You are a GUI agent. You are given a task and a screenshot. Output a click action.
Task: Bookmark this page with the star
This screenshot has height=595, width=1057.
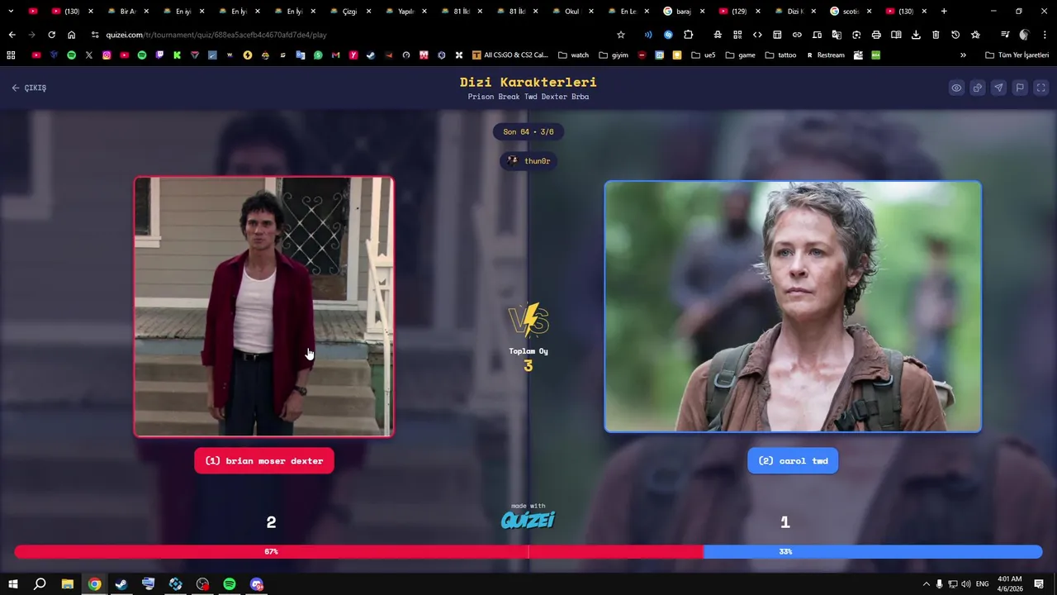[621, 35]
